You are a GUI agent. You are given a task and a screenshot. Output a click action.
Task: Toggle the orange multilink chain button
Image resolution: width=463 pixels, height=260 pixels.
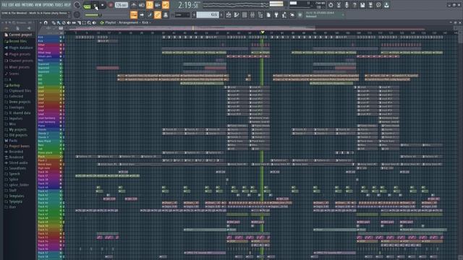158,14
